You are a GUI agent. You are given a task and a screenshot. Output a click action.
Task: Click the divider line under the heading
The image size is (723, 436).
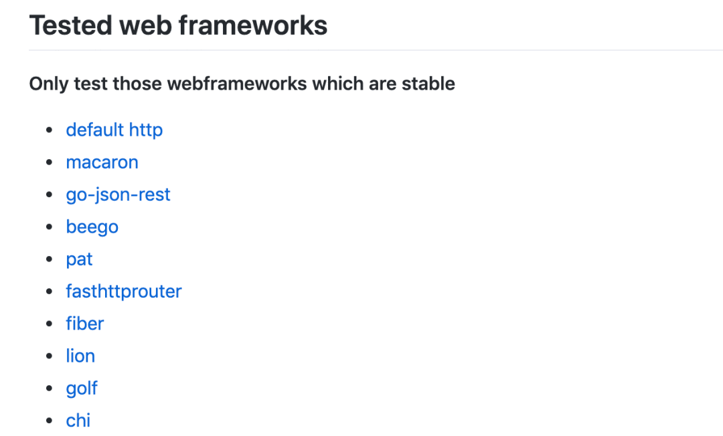[376, 49]
